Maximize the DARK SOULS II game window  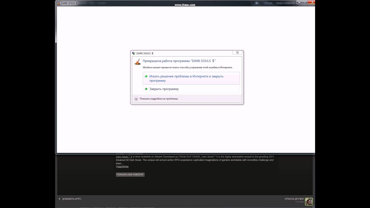(305, 2)
